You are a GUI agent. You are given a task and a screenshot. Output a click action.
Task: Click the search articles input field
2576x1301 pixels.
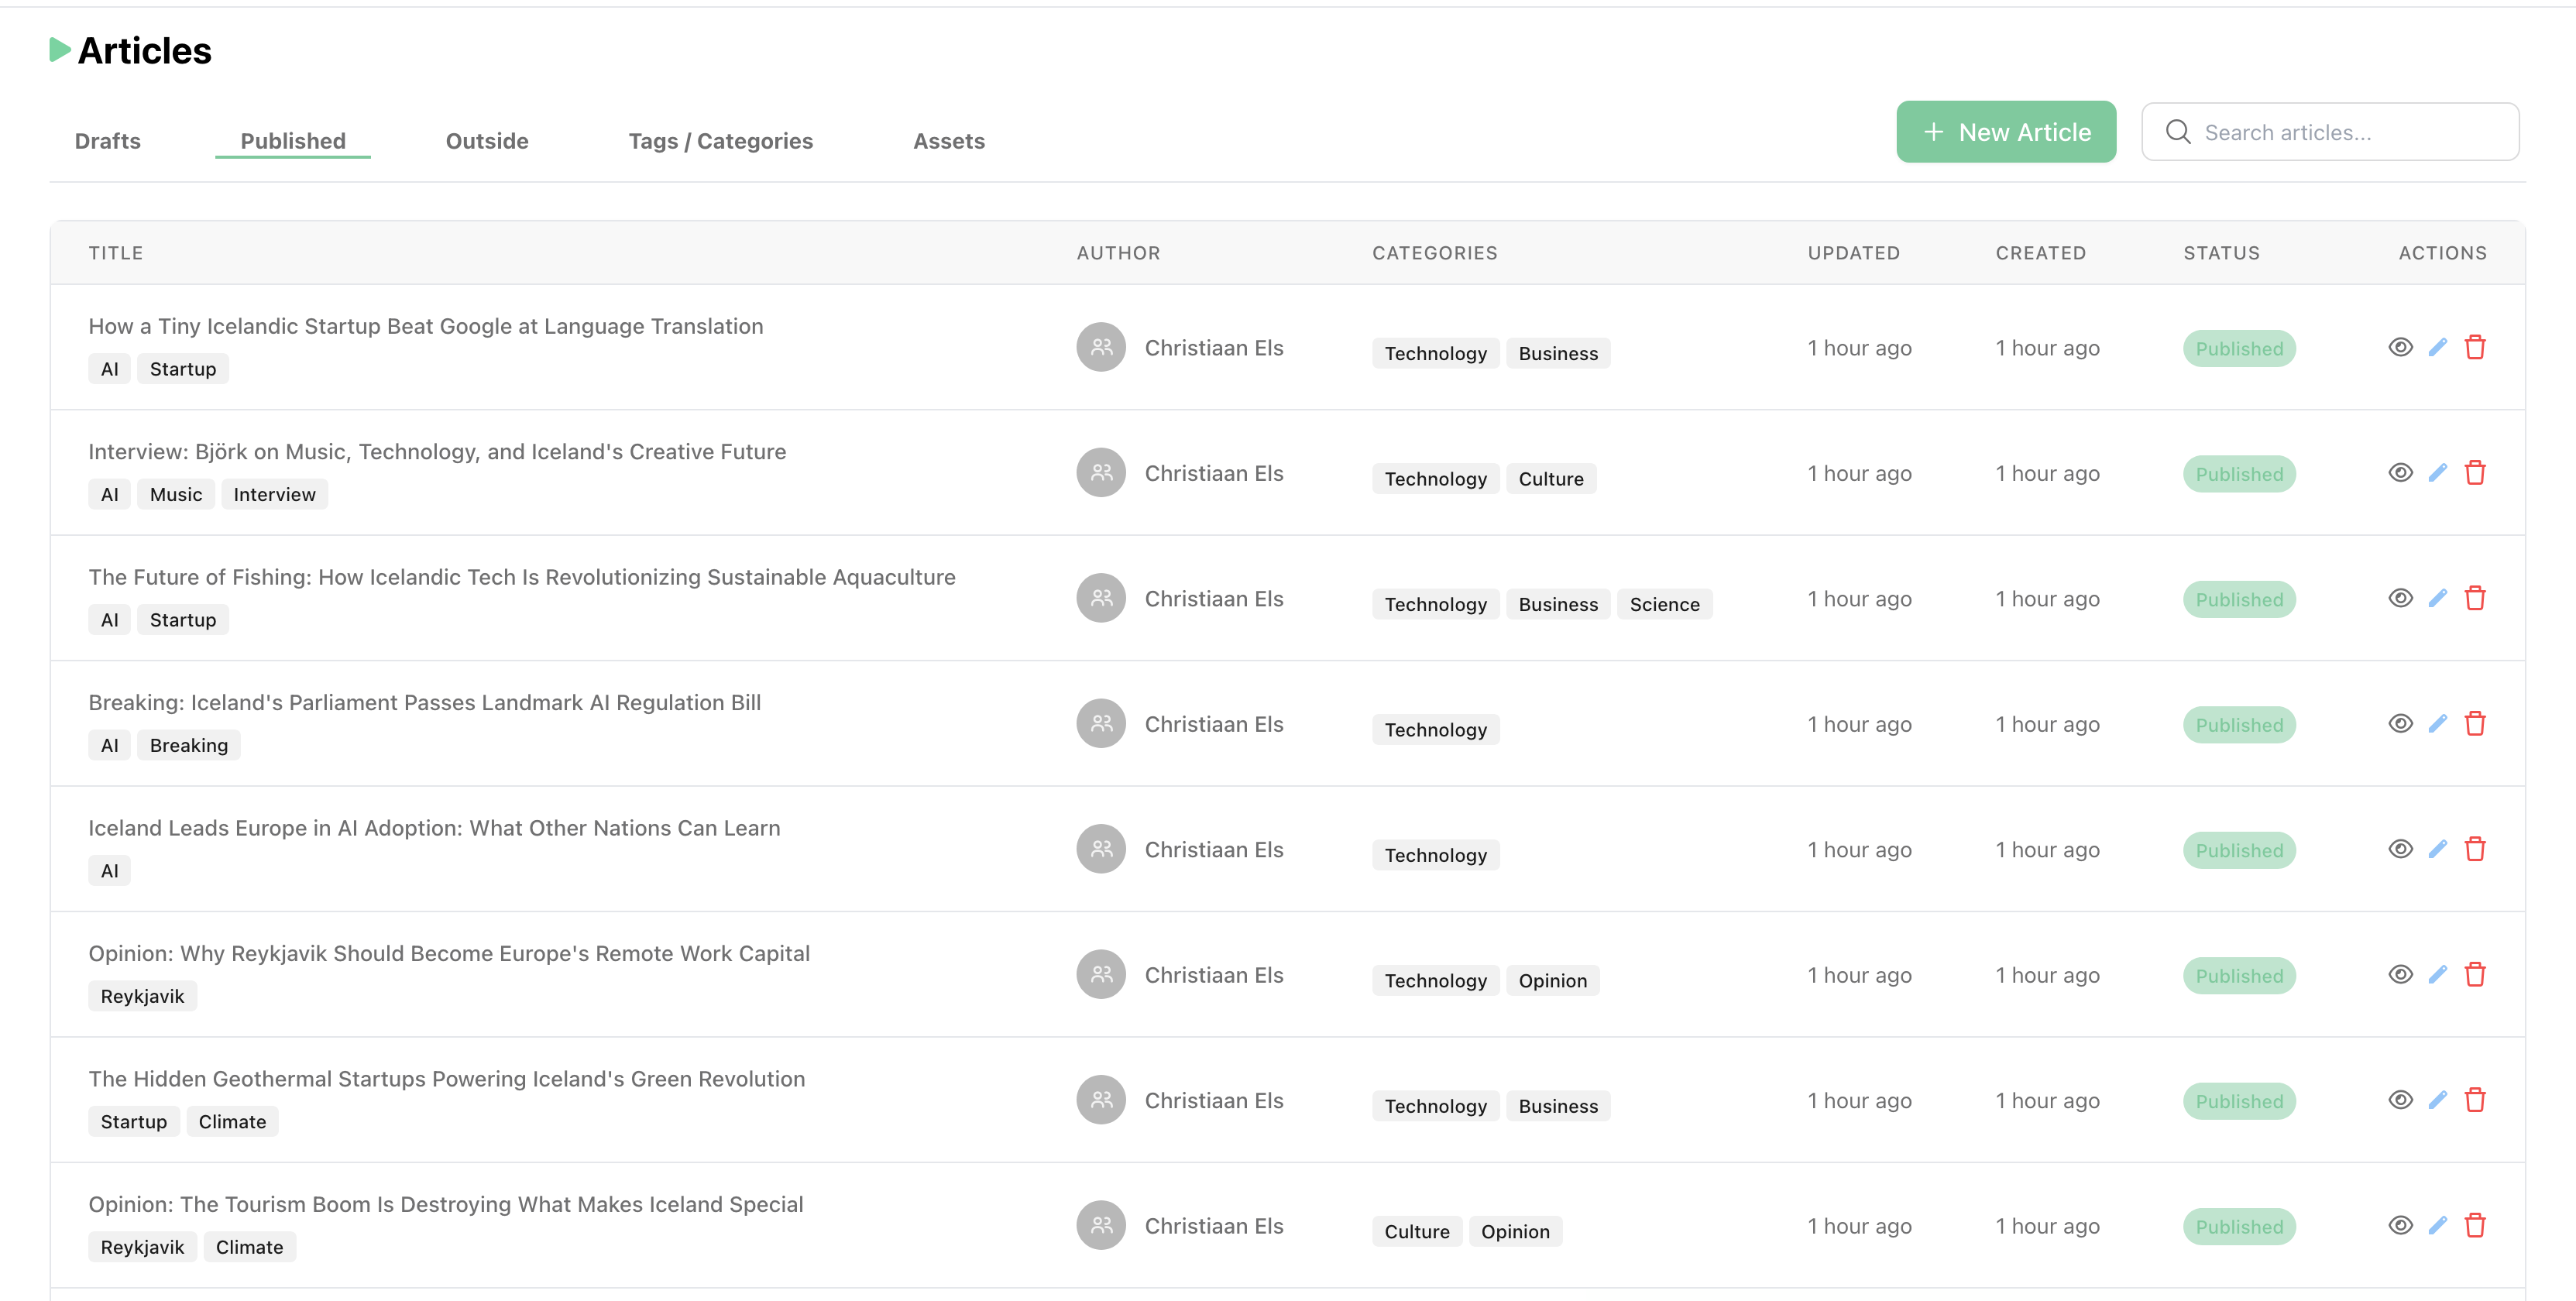coord(2330,131)
